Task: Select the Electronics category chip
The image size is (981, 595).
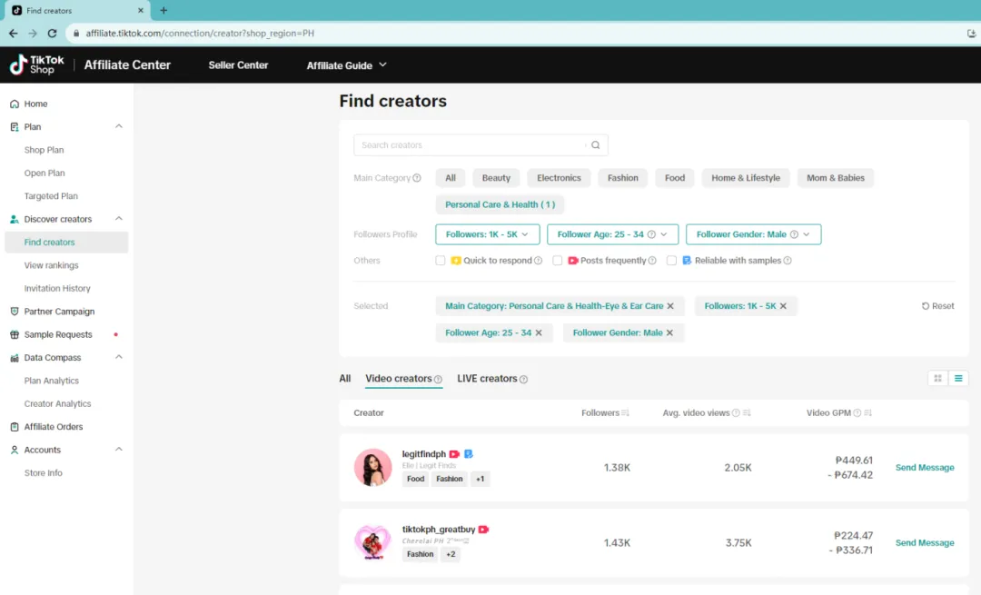Action: [559, 178]
